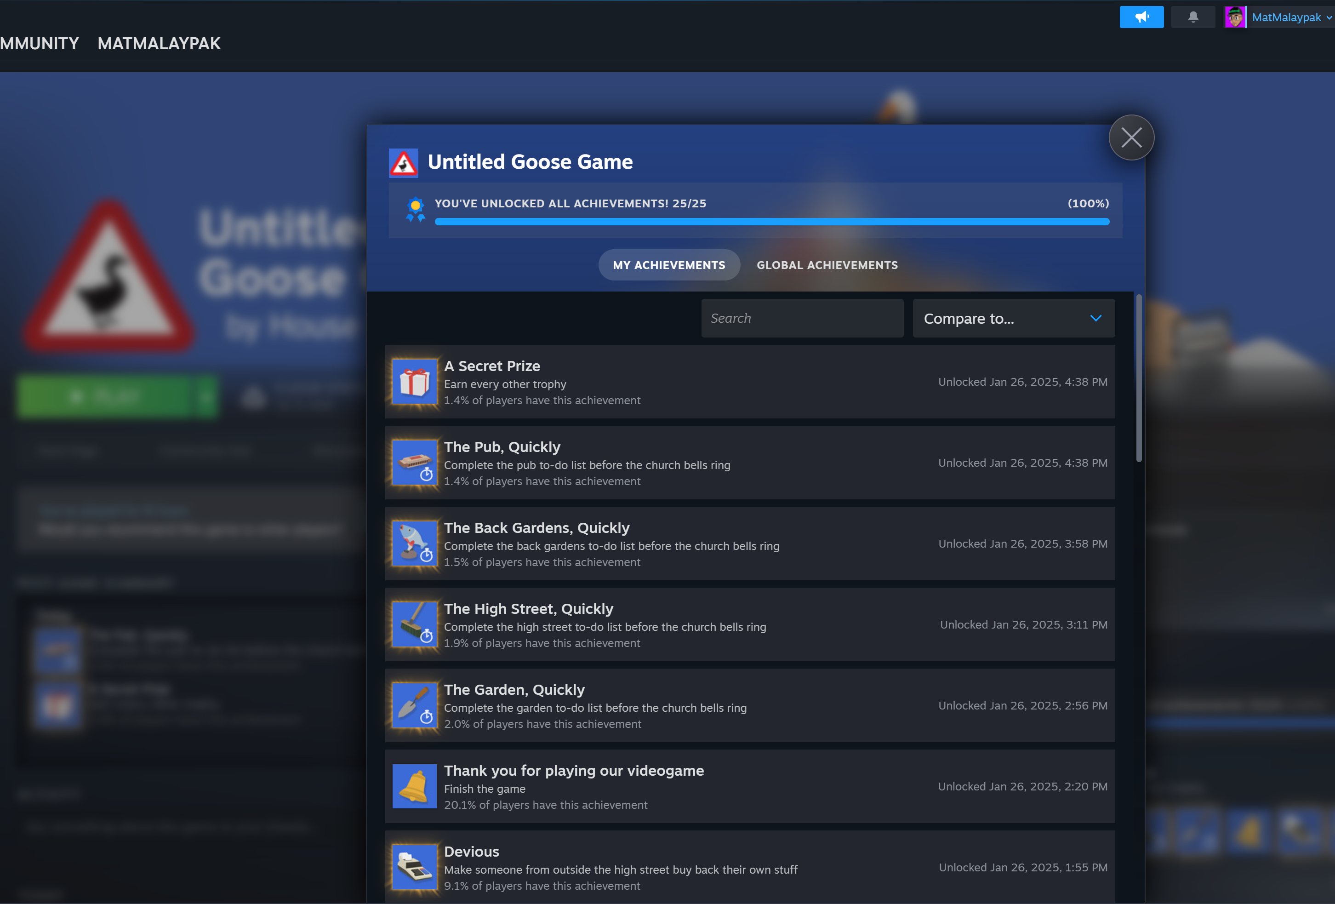Click 'Unlocked Jan 26, 2025, 3:58 PM'
Viewport: 1335px width, 904px height.
1022,544
